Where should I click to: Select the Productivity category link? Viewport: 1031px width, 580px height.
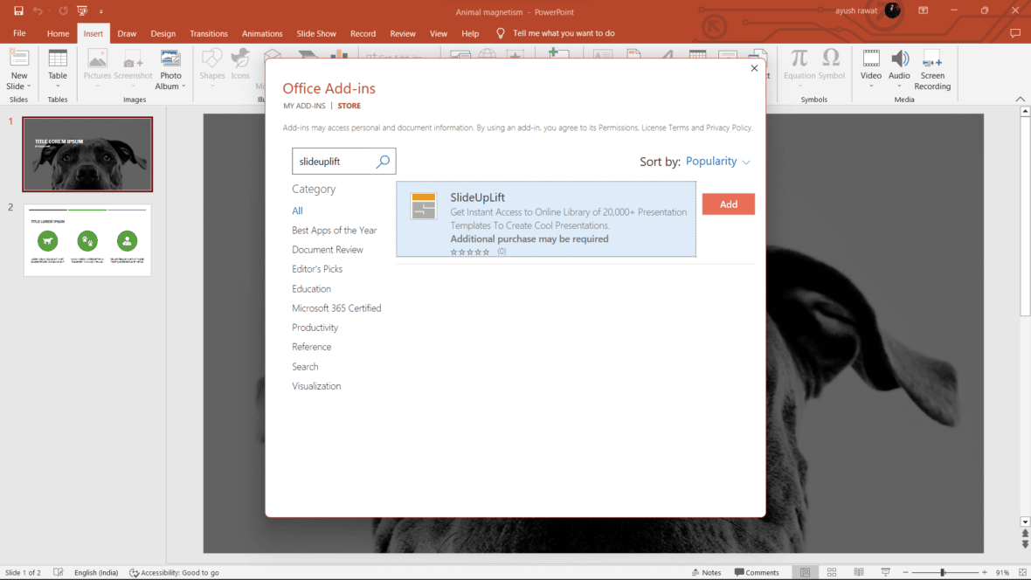[x=315, y=328]
